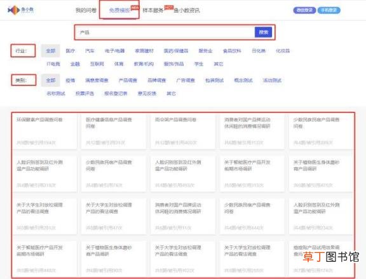Filter category by 活动测试
This screenshot has width=366, height=279.
[272, 80]
